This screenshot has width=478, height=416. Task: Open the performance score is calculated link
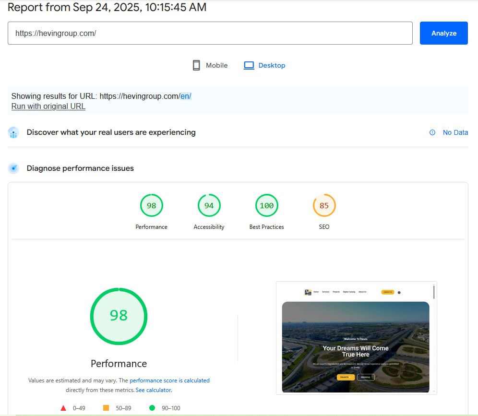pyautogui.click(x=169, y=380)
